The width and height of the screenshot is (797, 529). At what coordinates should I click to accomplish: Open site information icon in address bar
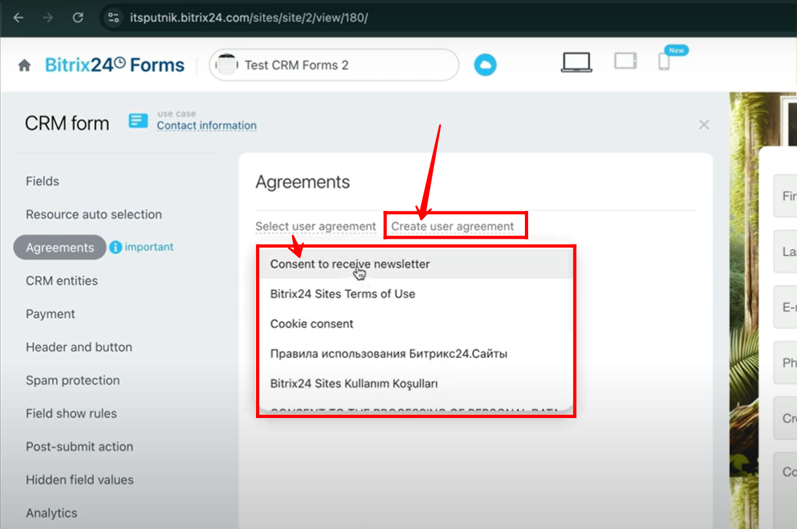113,17
